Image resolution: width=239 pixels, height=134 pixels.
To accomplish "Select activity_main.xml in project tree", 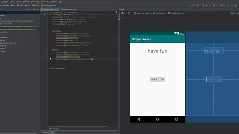I will pos(8,43).
